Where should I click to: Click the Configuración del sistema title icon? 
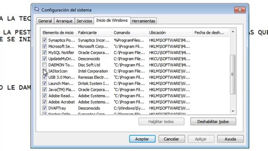[x=36, y=10]
